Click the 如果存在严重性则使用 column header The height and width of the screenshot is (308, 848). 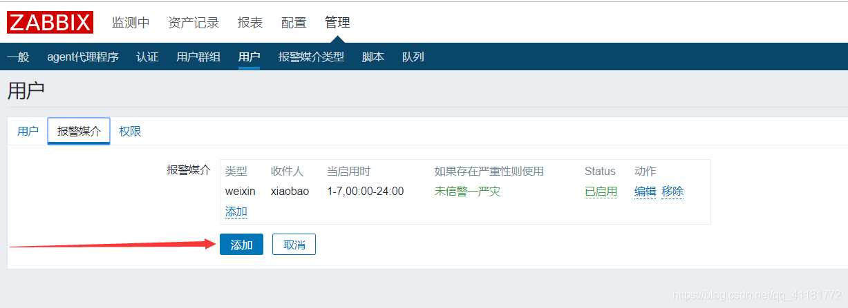[x=489, y=172]
